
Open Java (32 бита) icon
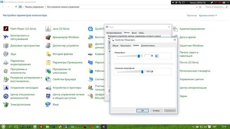pyautogui.click(x=48, y=29)
